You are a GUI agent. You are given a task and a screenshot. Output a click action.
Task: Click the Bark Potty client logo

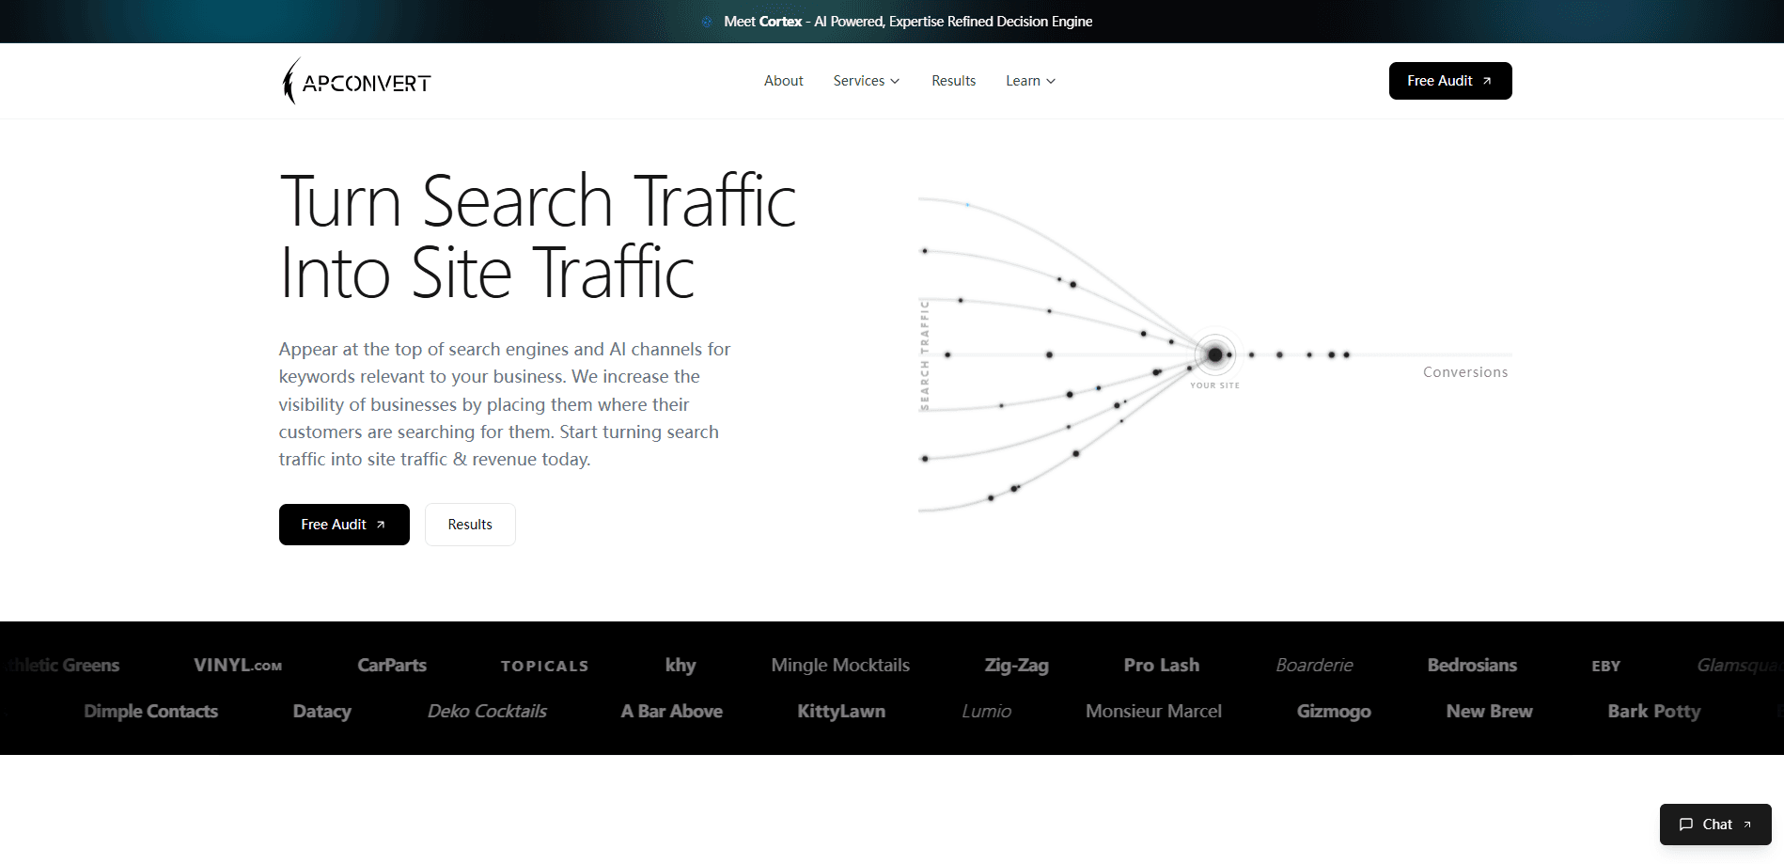[x=1654, y=712]
